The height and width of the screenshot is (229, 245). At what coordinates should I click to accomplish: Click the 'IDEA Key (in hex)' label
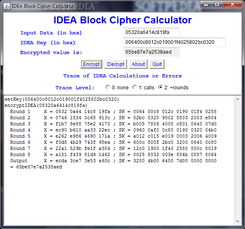[x=48, y=43]
